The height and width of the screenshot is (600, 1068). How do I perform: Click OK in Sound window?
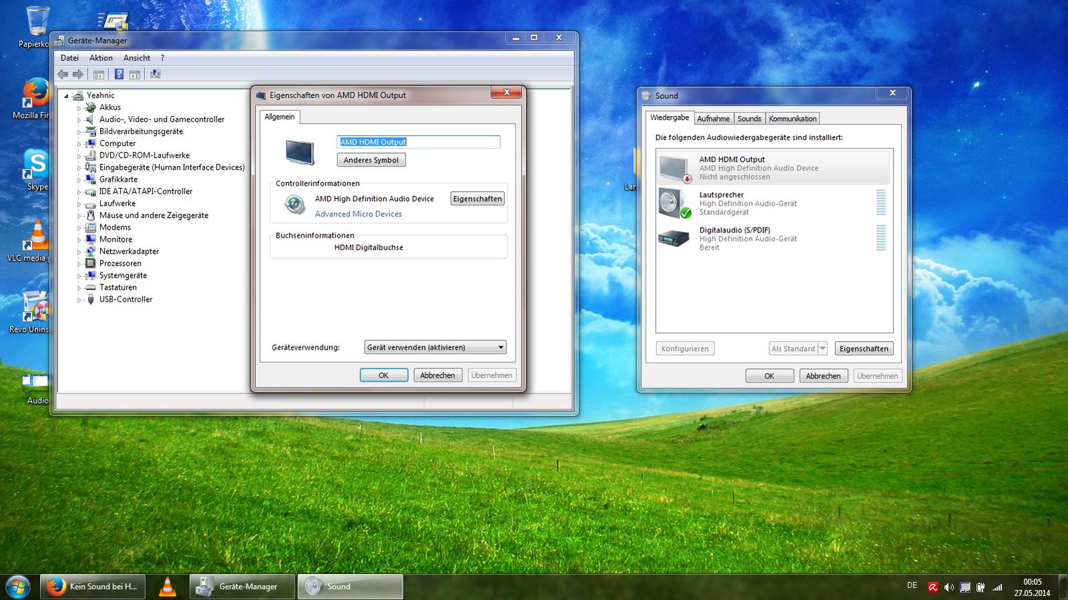(769, 376)
